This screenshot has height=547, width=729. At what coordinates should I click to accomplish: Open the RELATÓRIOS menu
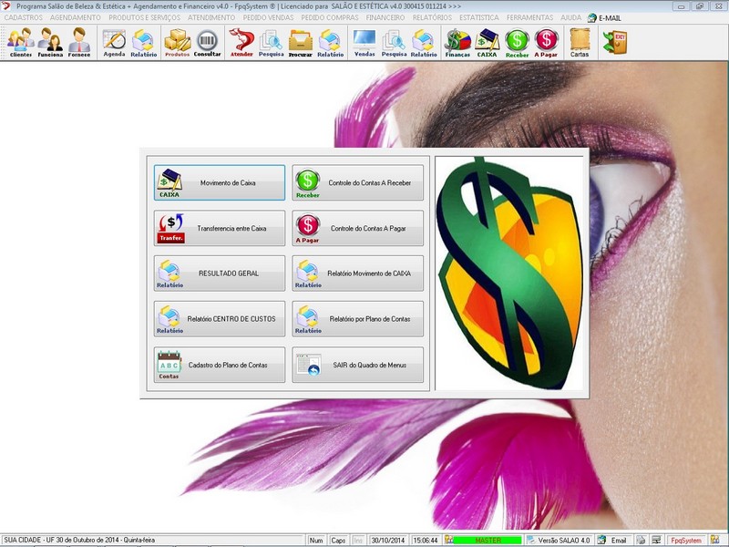click(432, 17)
